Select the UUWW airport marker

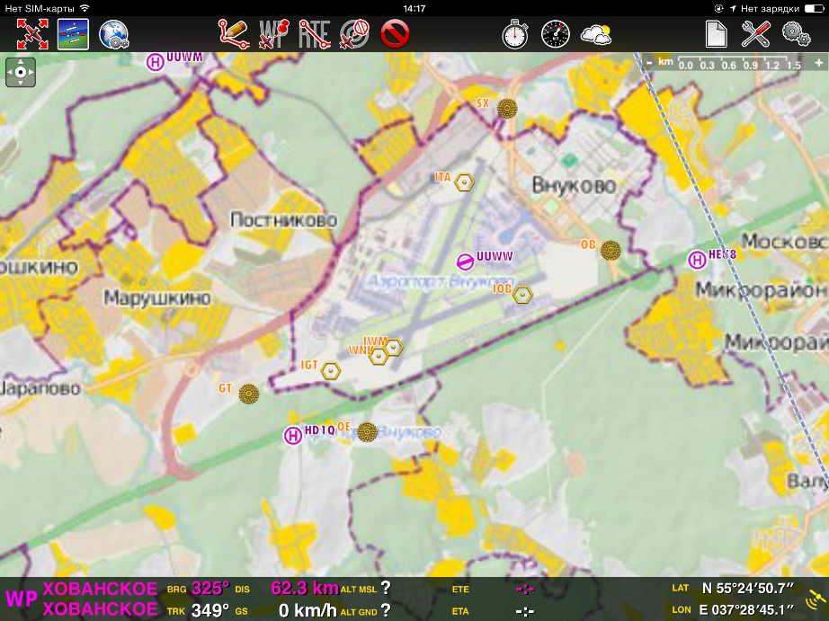coord(465,261)
